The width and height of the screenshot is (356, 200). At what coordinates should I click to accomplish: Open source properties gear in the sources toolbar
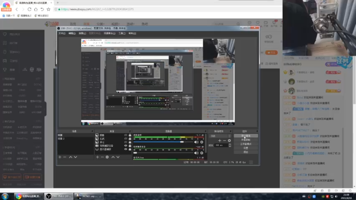pyautogui.click(x=107, y=157)
